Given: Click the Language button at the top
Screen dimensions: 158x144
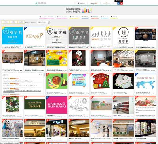Looking at the screenshot, I should tap(119, 1).
